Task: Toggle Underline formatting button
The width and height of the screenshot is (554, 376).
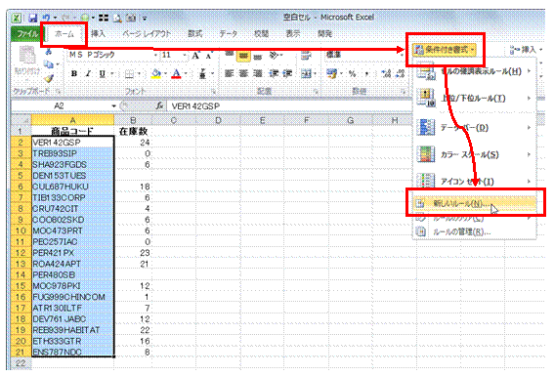Action: point(103,74)
